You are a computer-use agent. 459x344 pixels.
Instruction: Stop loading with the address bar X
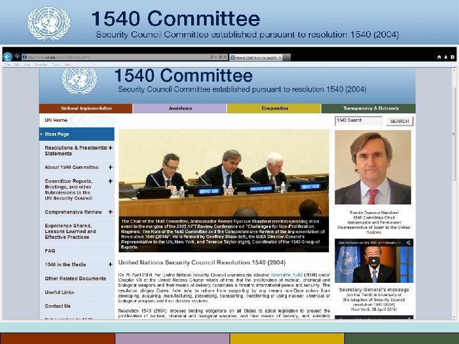225,57
